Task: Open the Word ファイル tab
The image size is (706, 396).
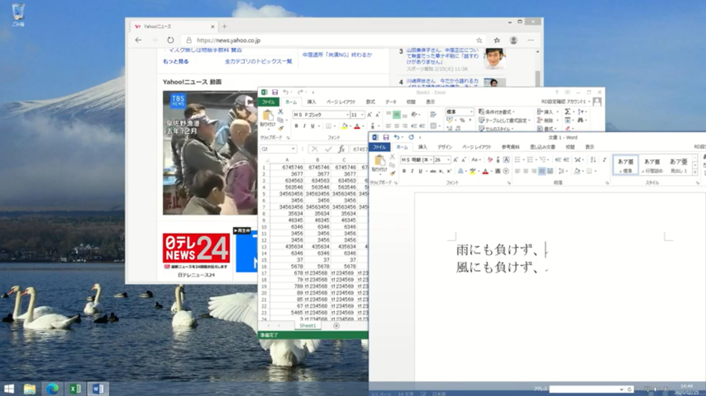Action: tap(379, 147)
